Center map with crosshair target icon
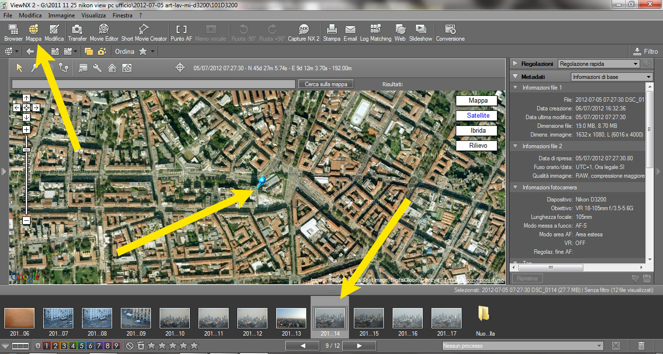The width and height of the screenshot is (663, 354). pos(180,68)
